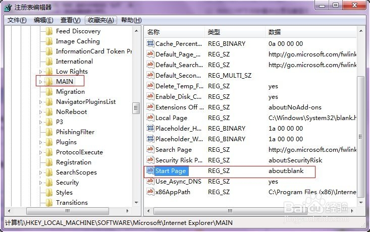Click the binary icon of Placeholder_H value
The width and height of the screenshot is (370, 232).
coord(150,128)
